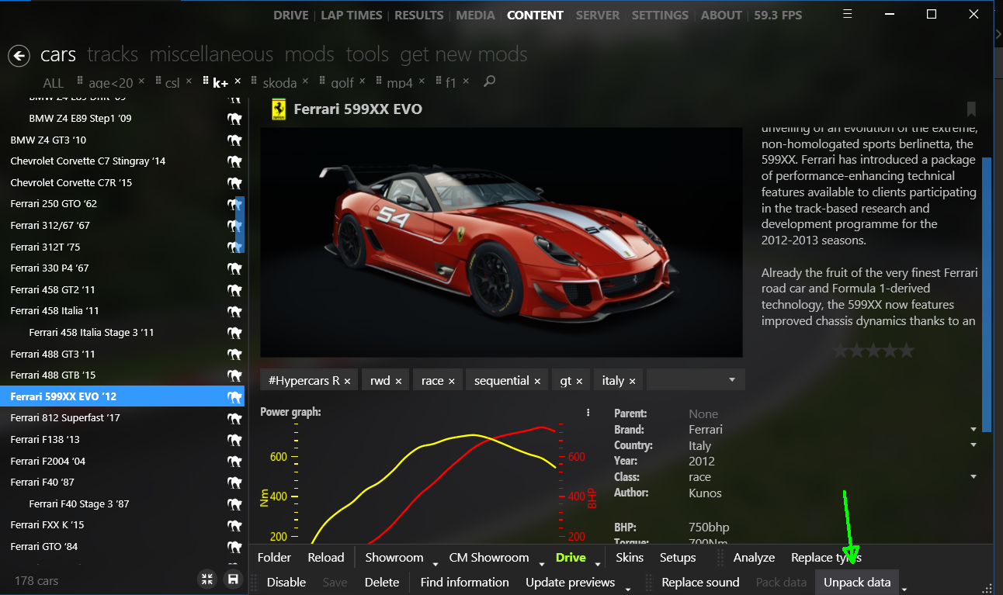Open the CM Showroom dropdown arrow

pos(540,563)
